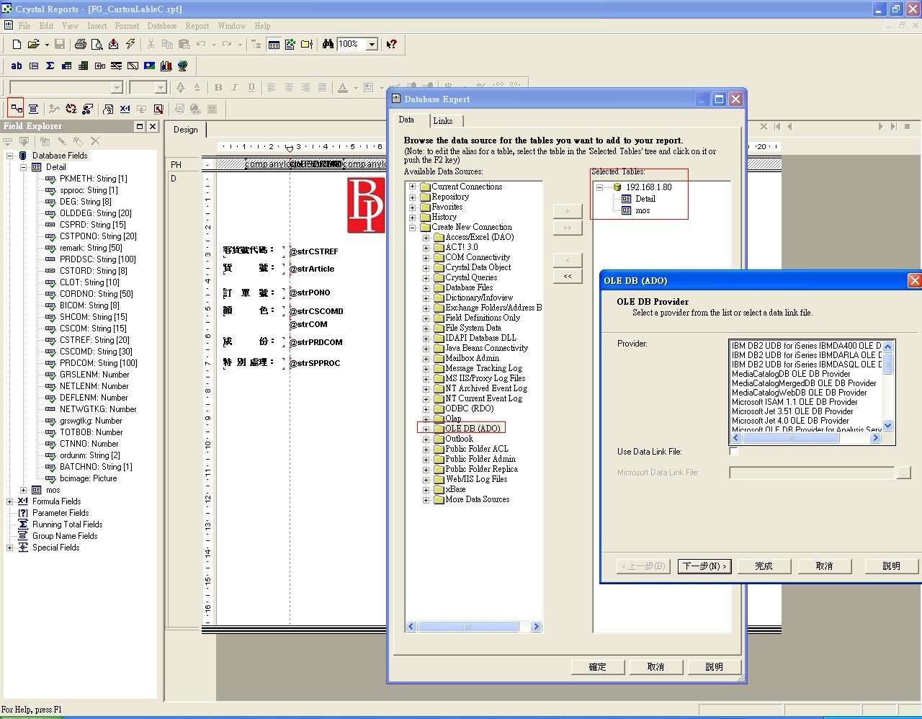Open the font size combo box
The width and height of the screenshot is (922, 719).
point(161,87)
